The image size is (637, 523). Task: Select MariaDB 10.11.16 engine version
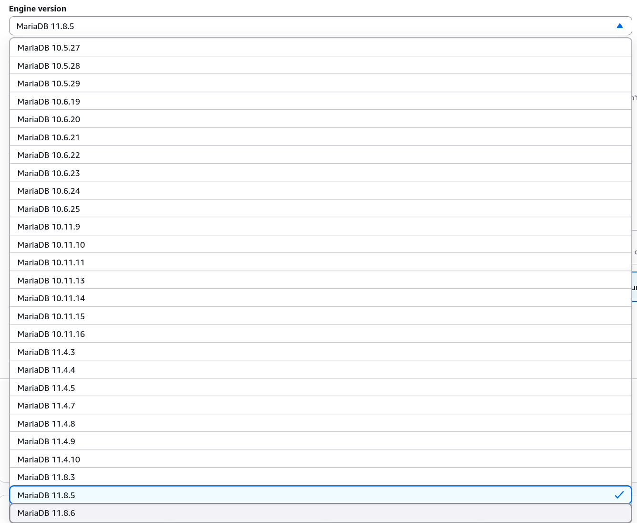[51, 334]
